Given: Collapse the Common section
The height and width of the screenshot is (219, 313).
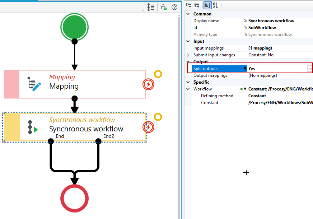Looking at the screenshot, I should 188,14.
